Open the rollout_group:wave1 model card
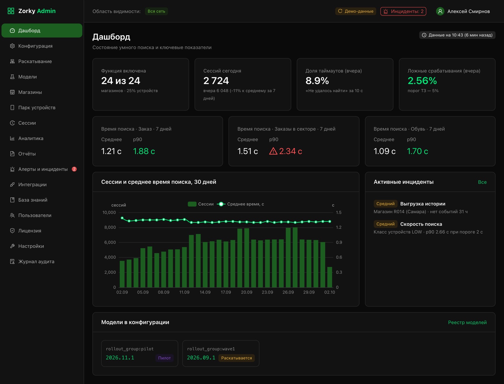Viewport: 504px width, 384px height. click(221, 353)
